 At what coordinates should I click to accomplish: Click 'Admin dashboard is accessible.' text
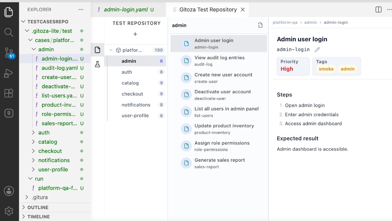(312, 149)
